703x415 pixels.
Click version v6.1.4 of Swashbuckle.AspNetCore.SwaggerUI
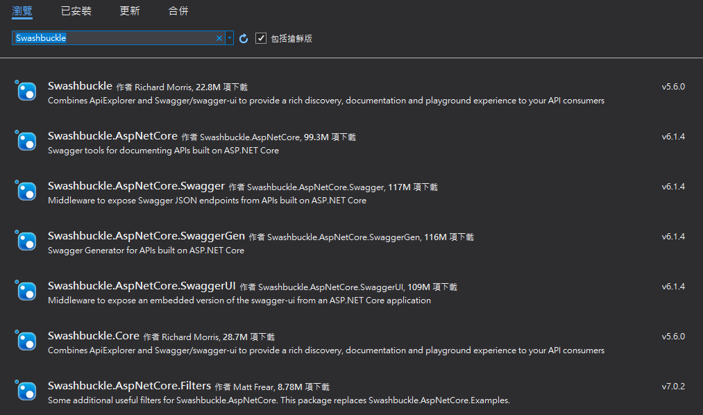(673, 287)
